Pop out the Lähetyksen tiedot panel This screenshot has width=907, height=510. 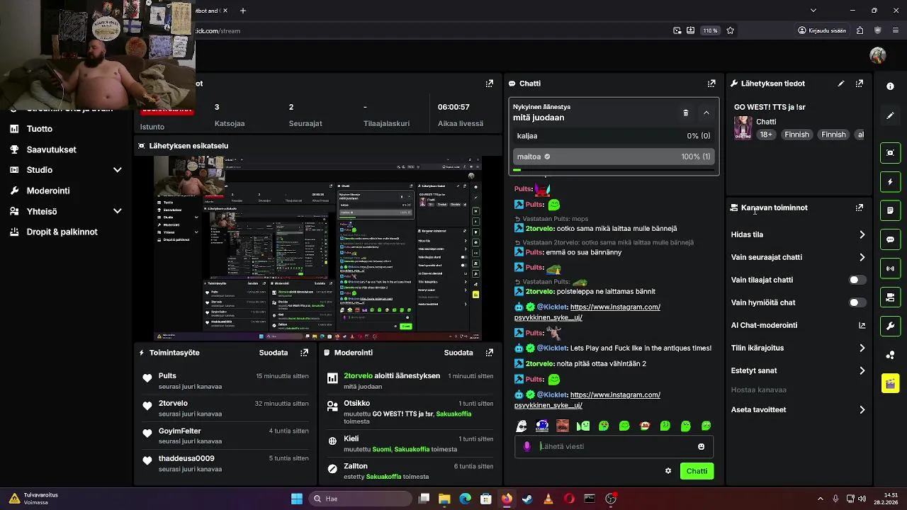click(859, 84)
